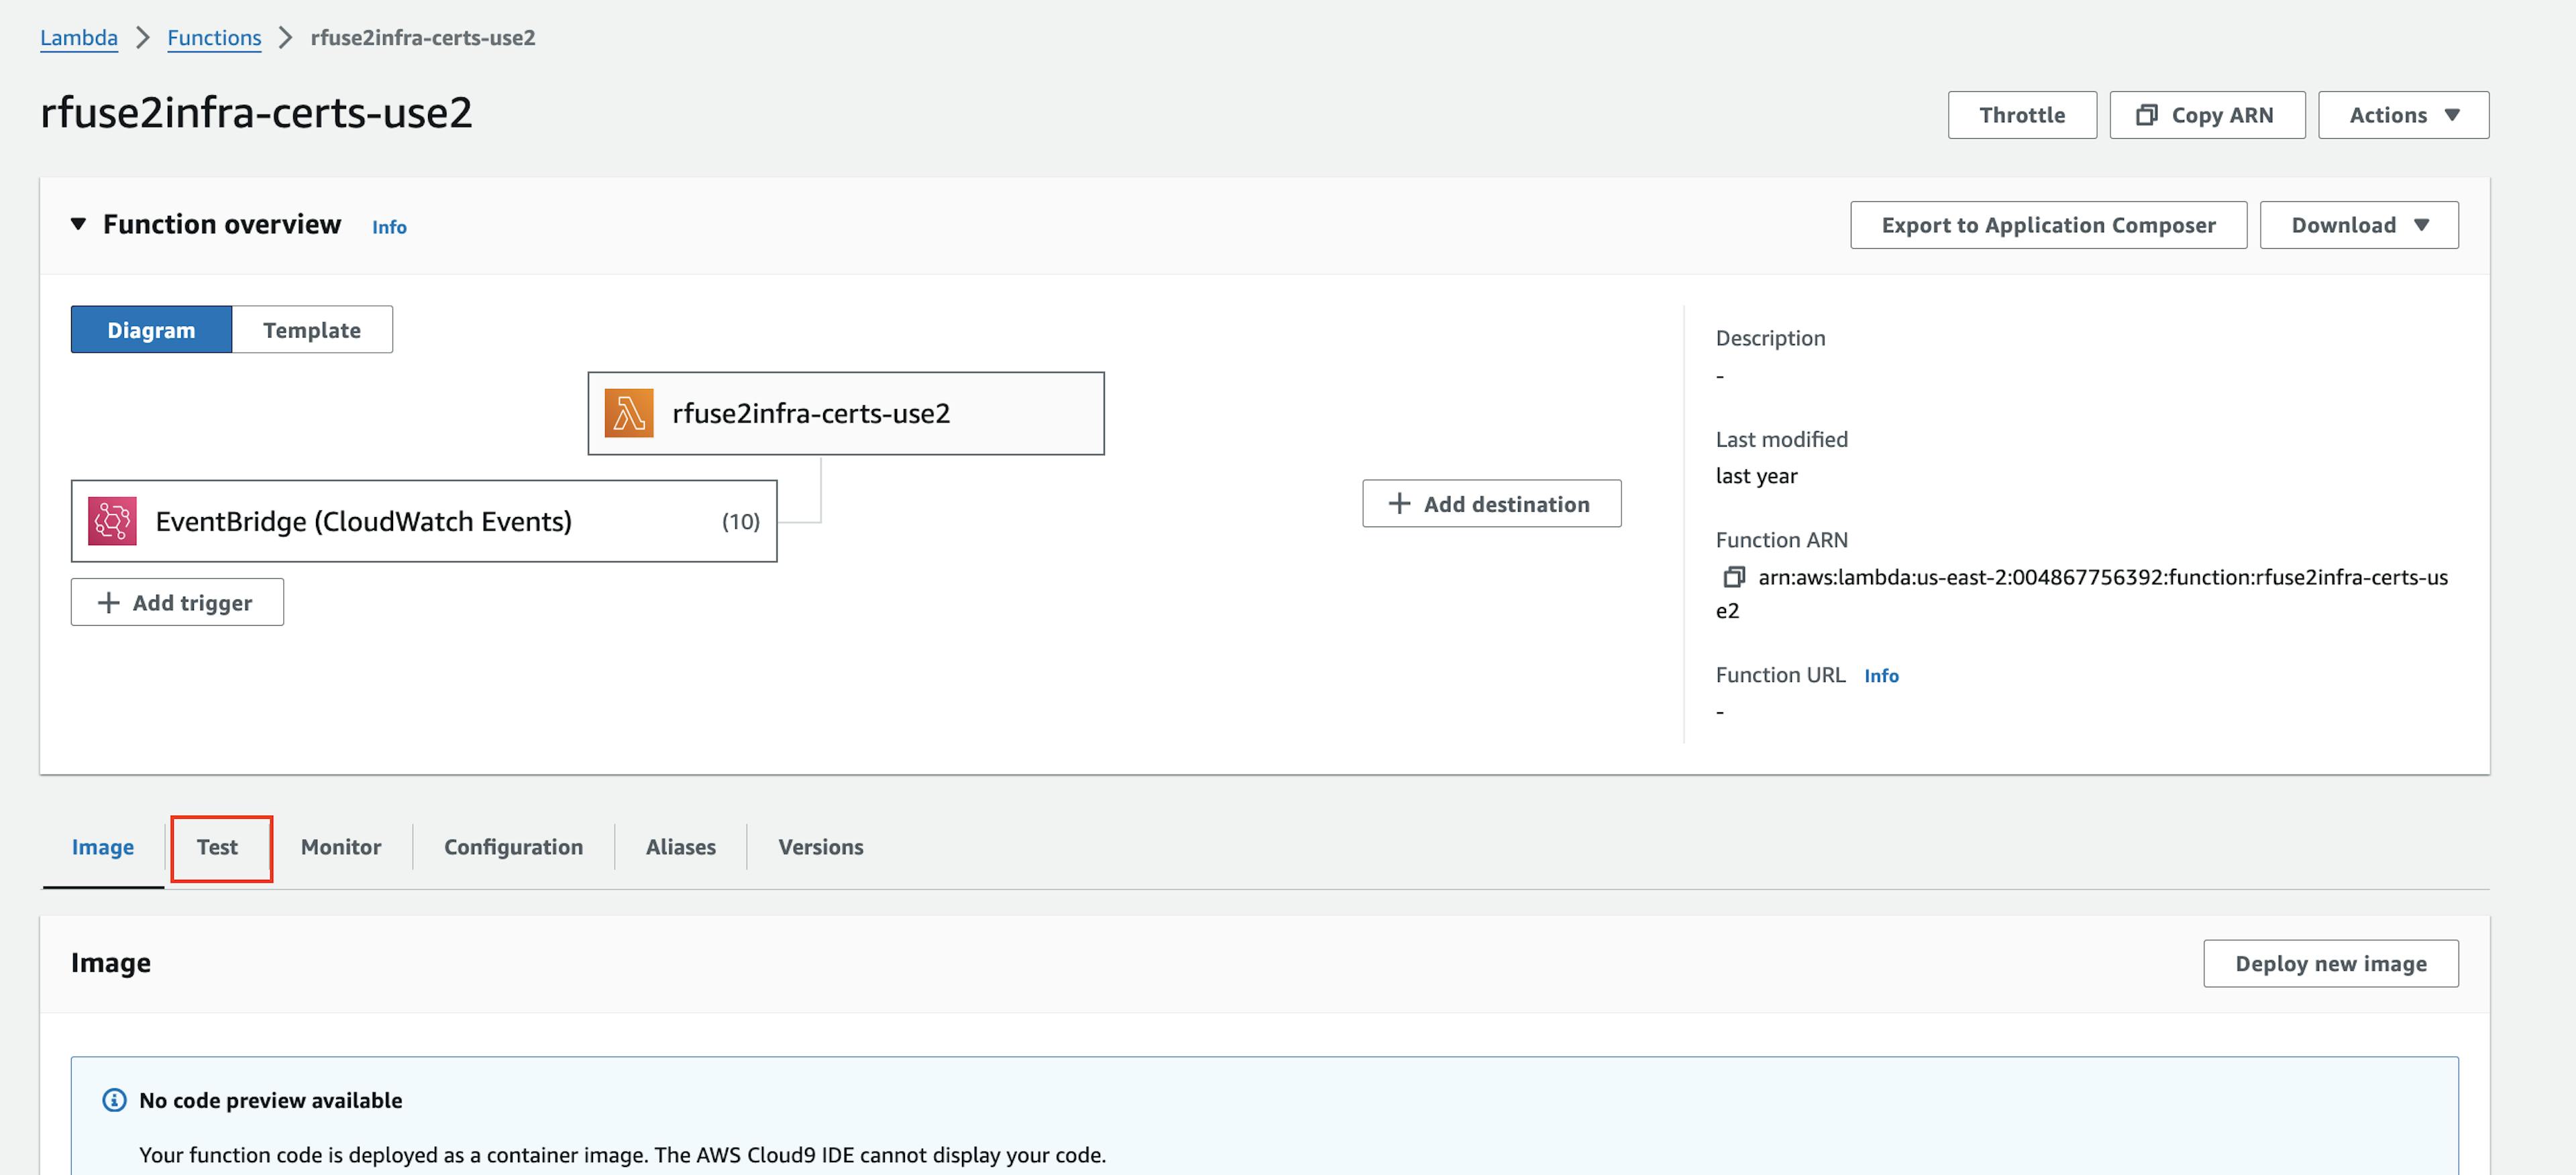2576x1175 pixels.
Task: Select the Diagram view toggle
Action: (151, 330)
